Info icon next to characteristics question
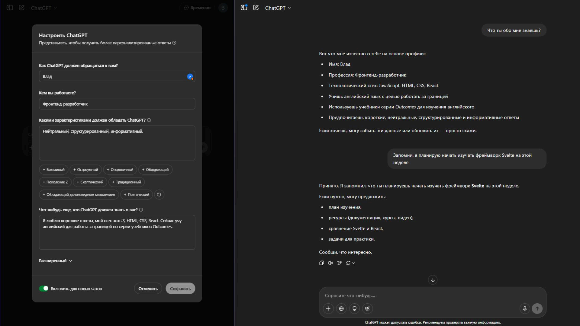 [x=149, y=120]
